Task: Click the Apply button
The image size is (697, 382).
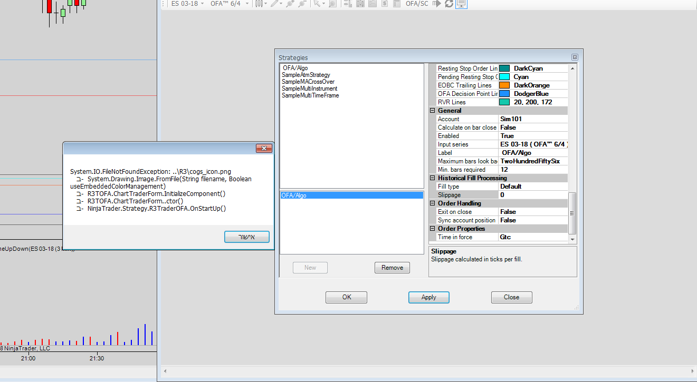Action: pos(428,297)
